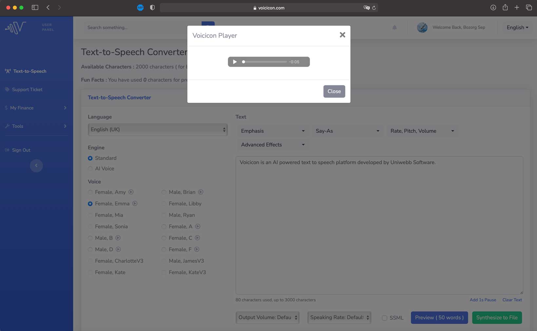Play sample for Female, Emma voice
Screen dimensions: 537x331
[x=135, y=203]
